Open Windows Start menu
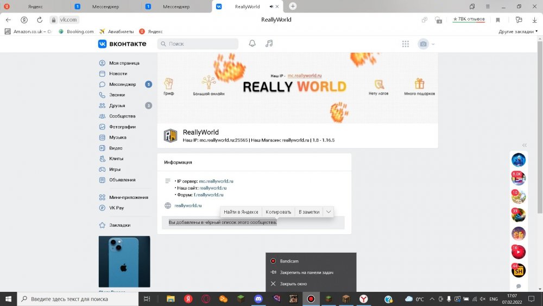Image resolution: width=543 pixels, height=306 pixels. coord(8,299)
